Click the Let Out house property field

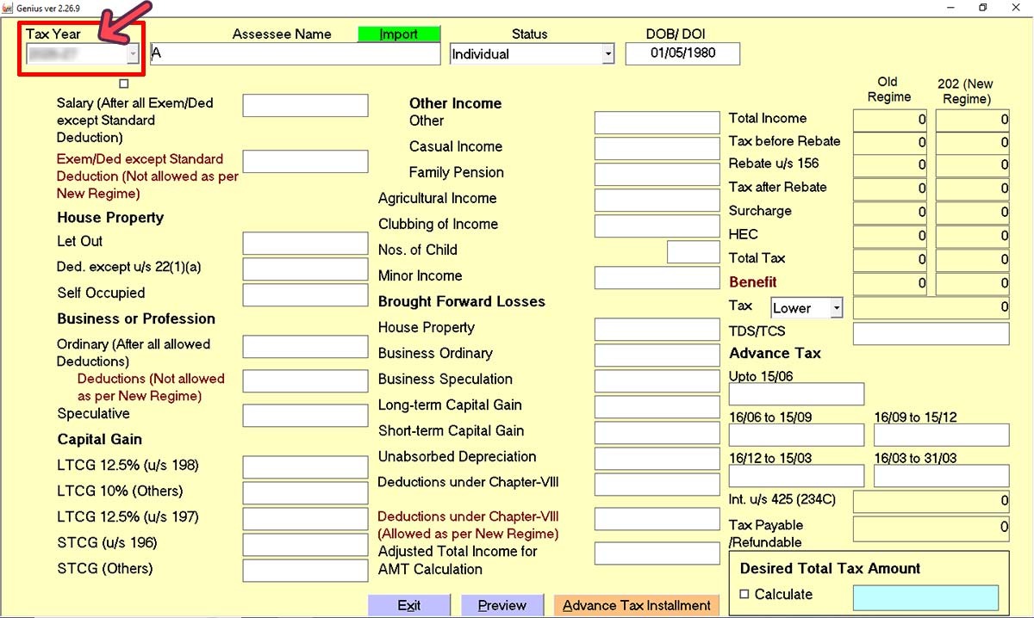pyautogui.click(x=305, y=243)
